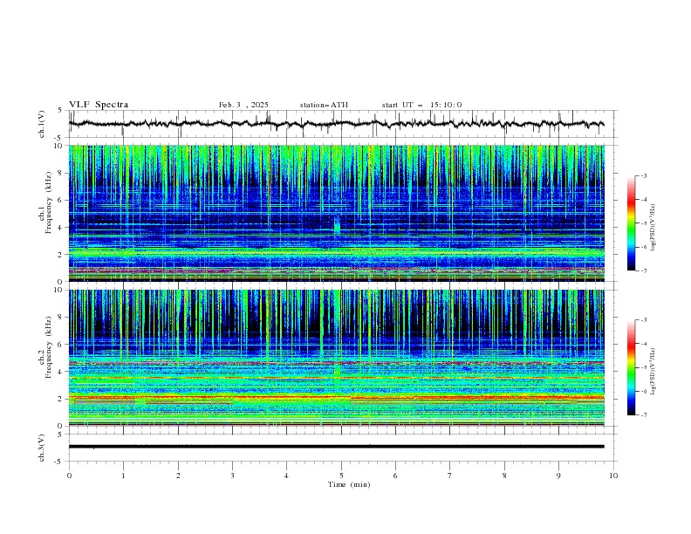The height and width of the screenshot is (534, 691).
Task: Click the "4" kHz tick on the ch.2 frequency axis
Action: (60, 372)
